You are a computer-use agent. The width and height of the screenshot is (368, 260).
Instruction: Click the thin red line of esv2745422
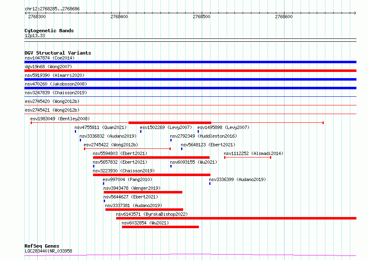tap(127, 149)
